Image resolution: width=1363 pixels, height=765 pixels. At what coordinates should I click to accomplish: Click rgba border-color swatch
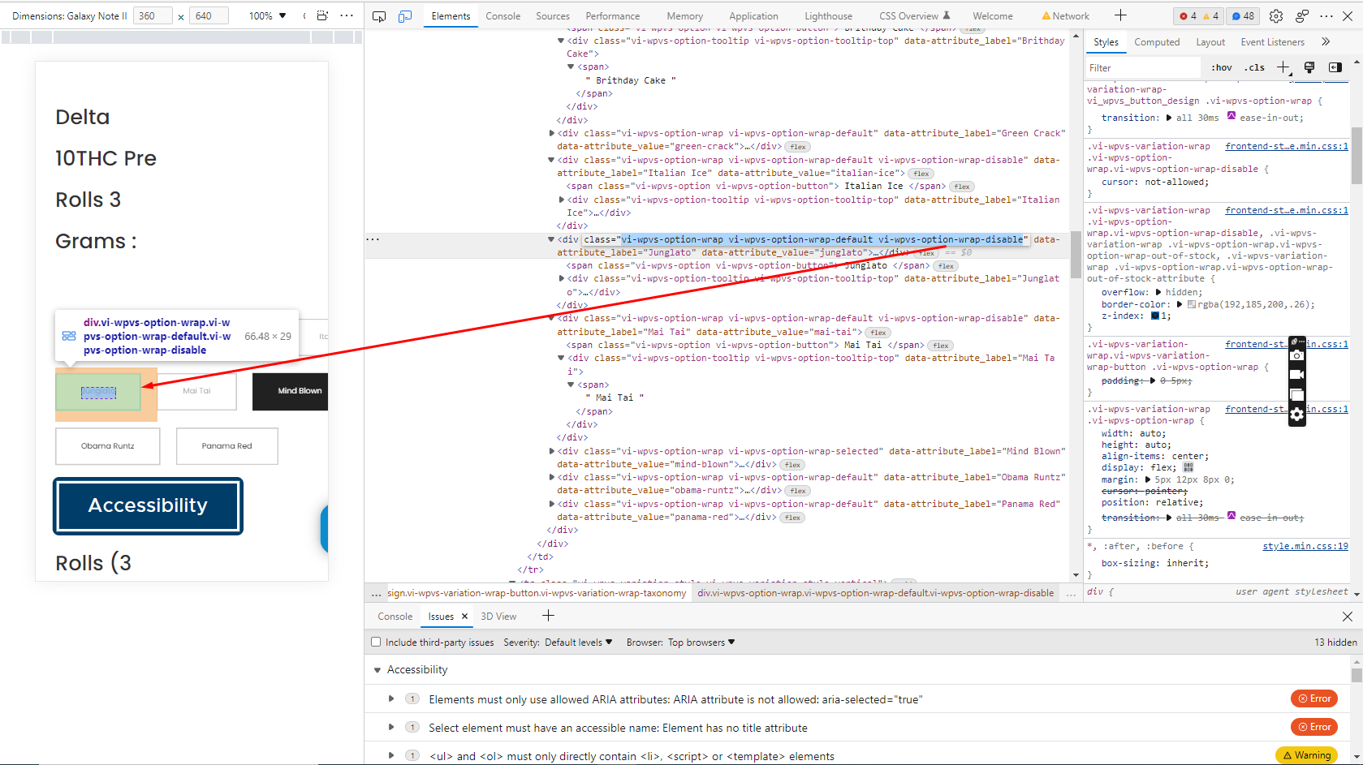click(1192, 304)
